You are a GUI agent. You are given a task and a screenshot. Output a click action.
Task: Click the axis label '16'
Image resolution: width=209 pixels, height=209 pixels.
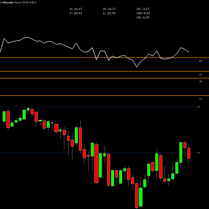(200, 82)
